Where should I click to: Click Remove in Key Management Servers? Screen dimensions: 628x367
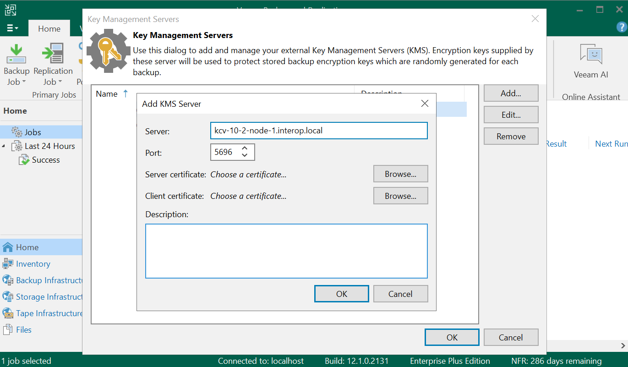[511, 137]
